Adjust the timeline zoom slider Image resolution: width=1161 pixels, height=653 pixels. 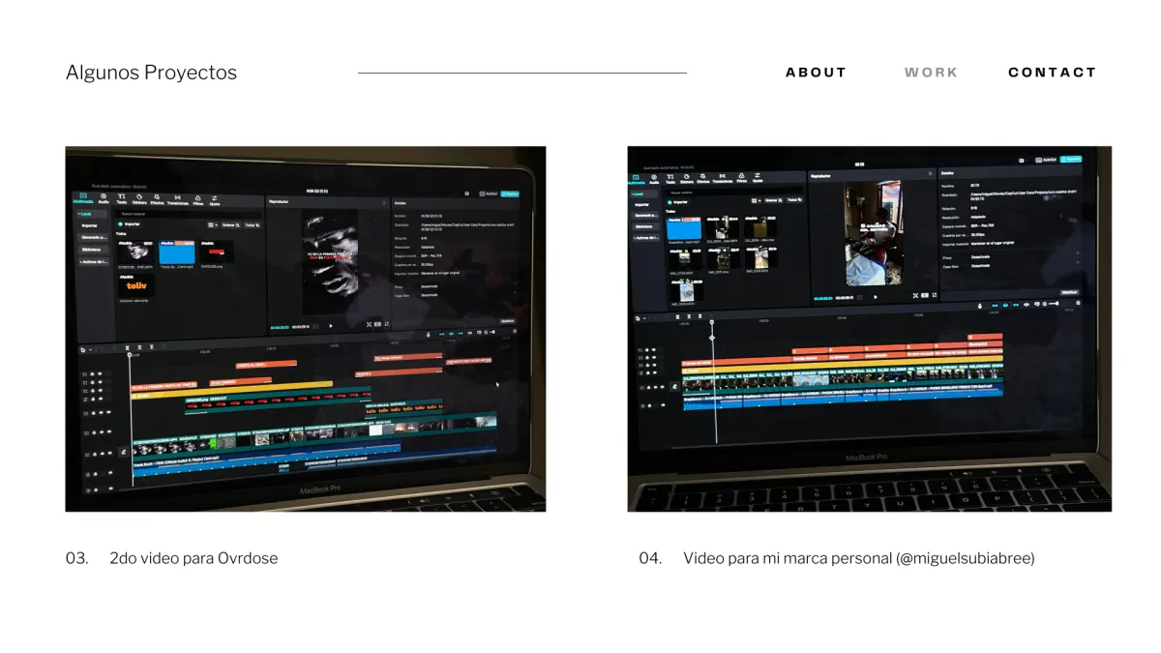pos(491,334)
